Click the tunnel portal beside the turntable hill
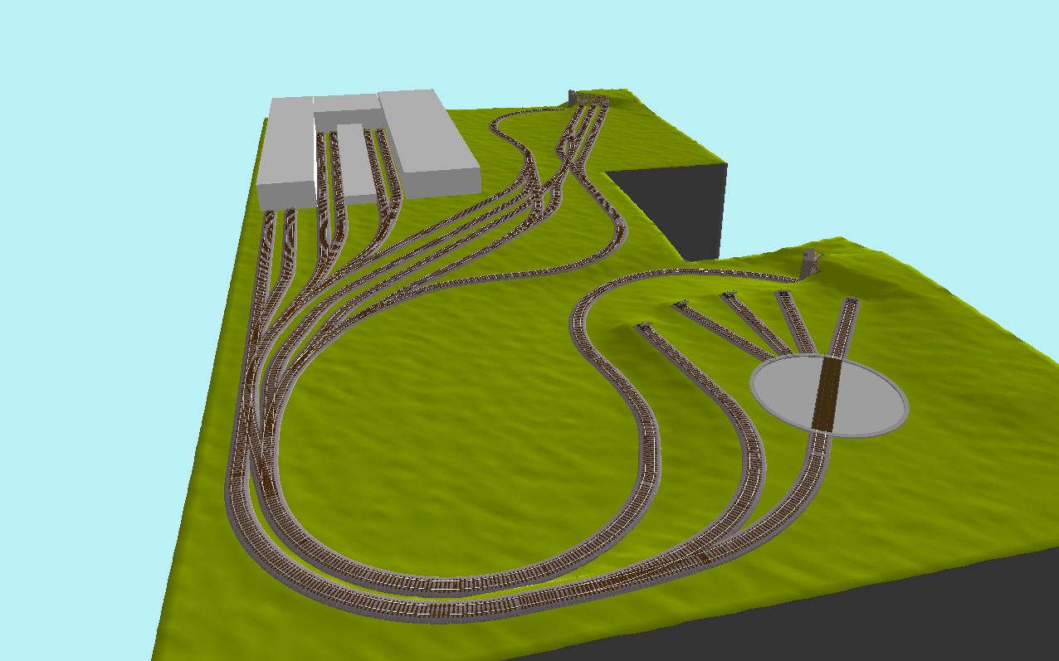The image size is (1059, 661). coord(811,263)
